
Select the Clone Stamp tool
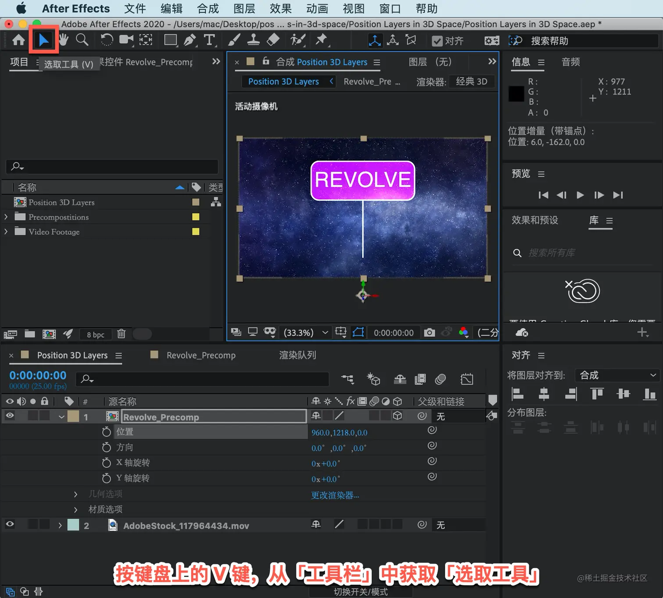253,40
